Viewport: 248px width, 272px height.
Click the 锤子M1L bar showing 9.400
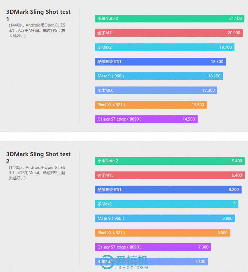169,175
